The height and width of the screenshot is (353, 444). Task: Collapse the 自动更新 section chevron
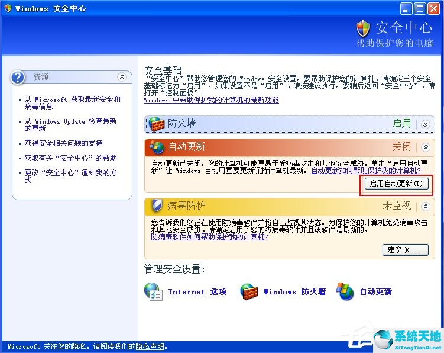(426, 147)
